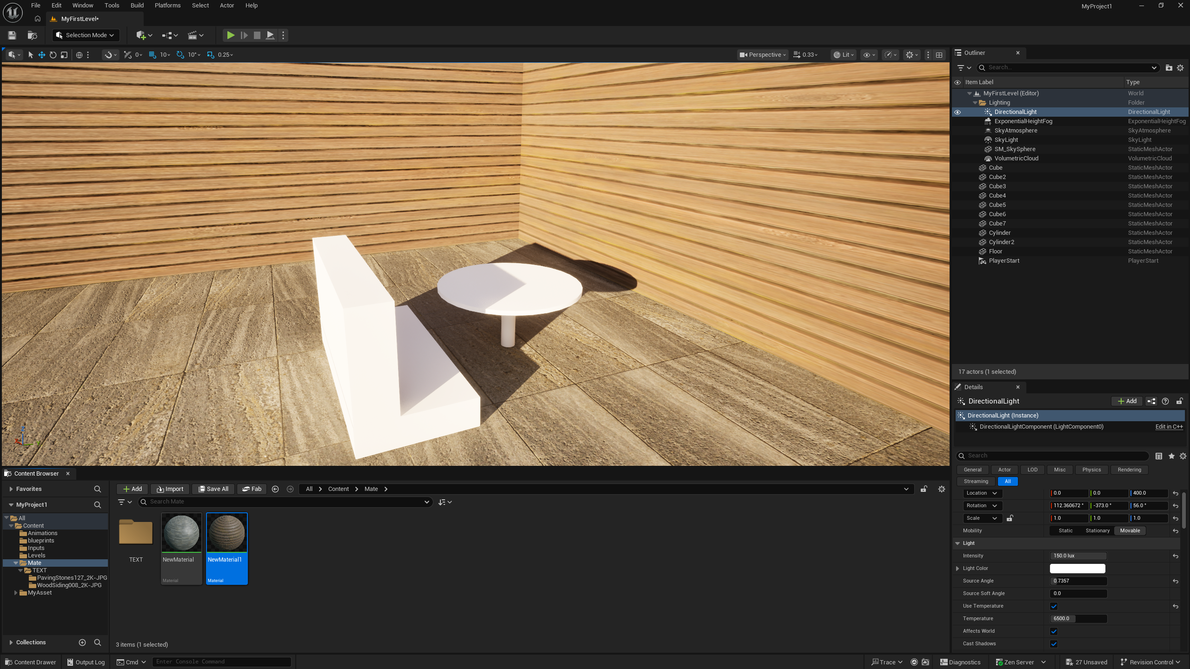
Task: Uncheck the Cast Shadows checkbox
Action: click(x=1054, y=644)
